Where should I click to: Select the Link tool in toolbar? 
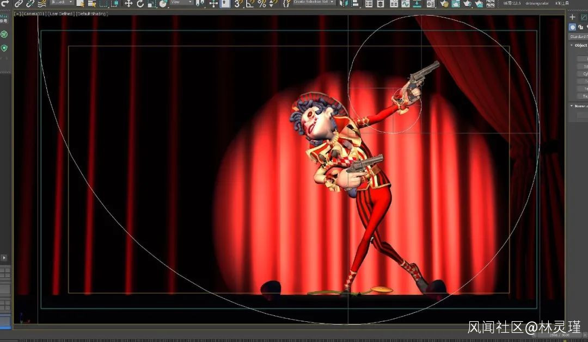pyautogui.click(x=19, y=4)
